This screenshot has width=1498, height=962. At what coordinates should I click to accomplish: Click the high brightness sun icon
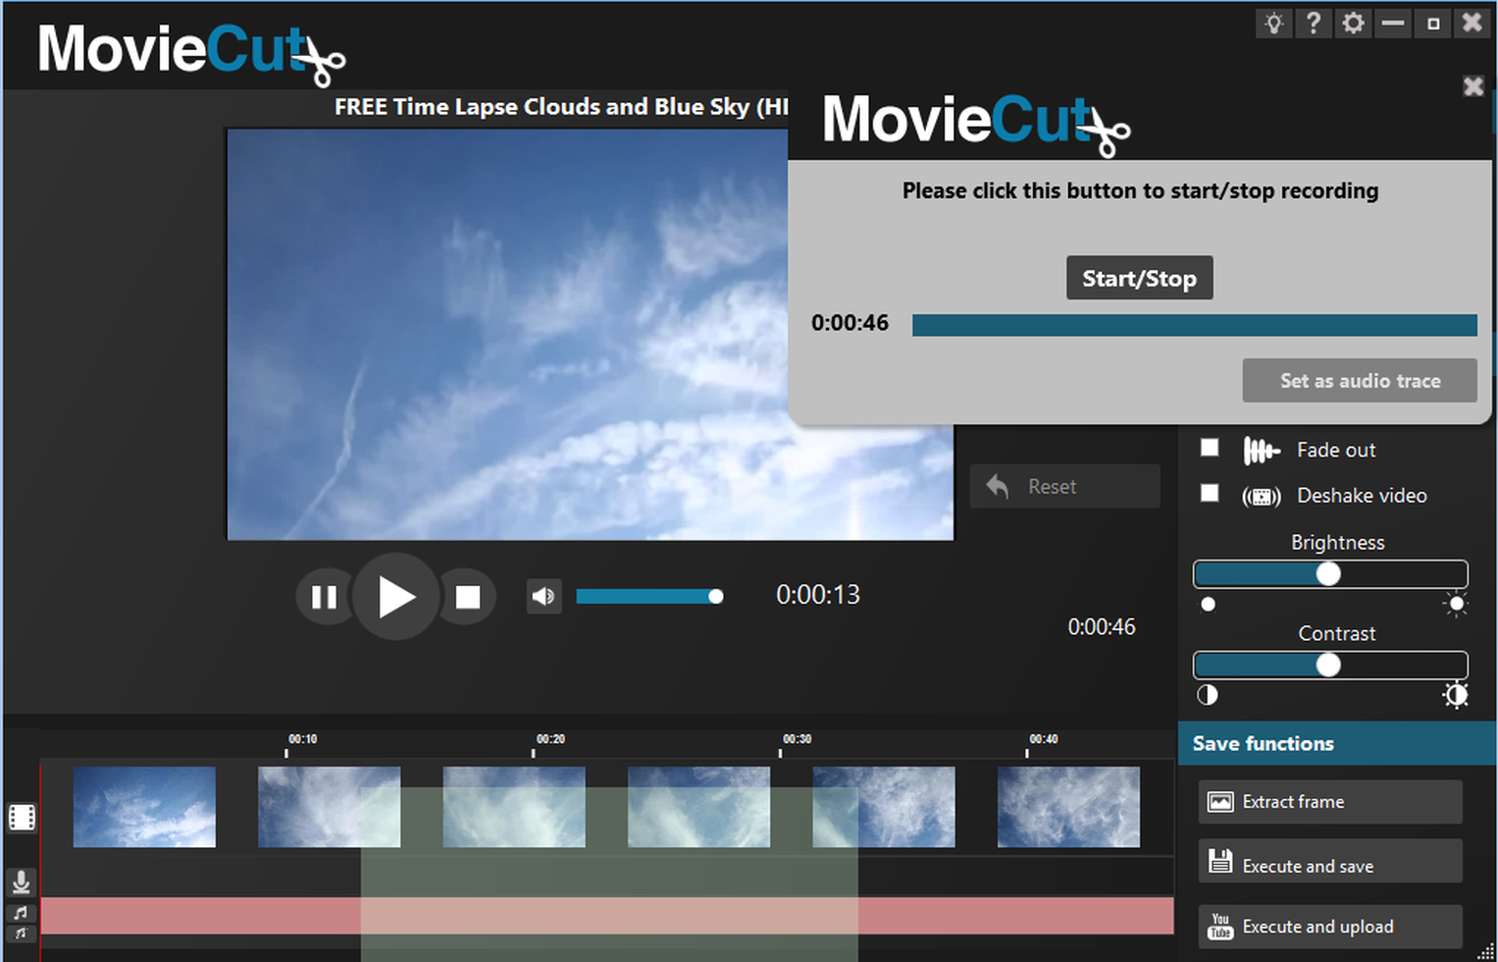coord(1456,604)
